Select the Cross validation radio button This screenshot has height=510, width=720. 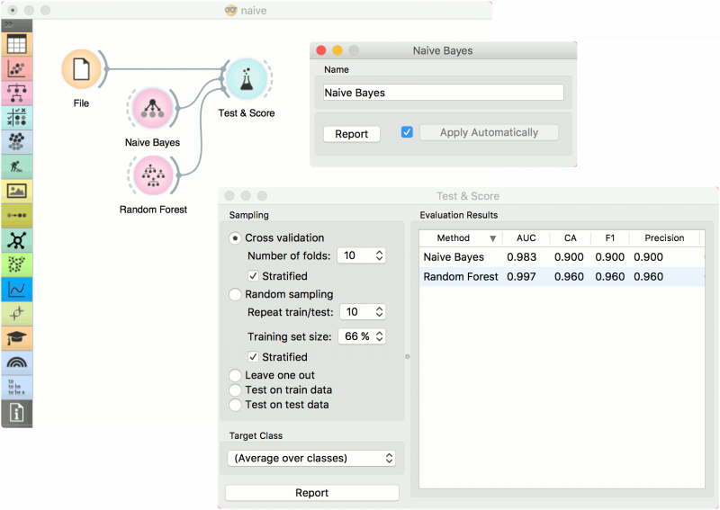tap(235, 238)
